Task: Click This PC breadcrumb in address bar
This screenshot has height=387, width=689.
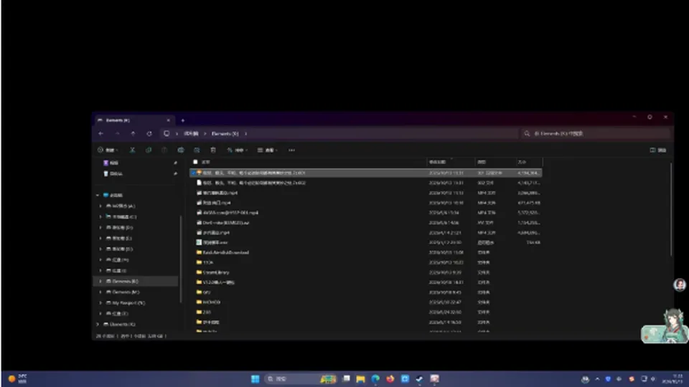Action: point(191,133)
